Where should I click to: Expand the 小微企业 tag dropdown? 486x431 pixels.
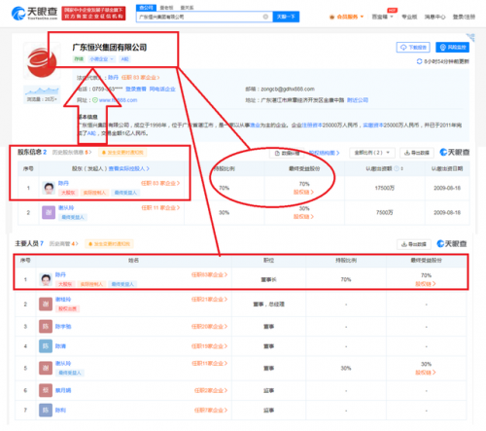pos(102,59)
